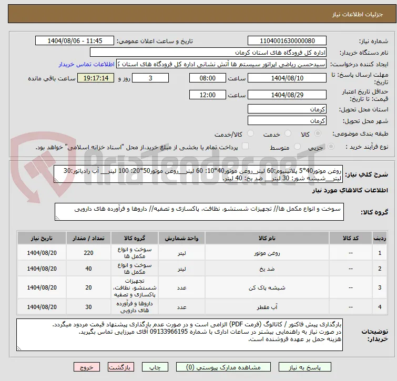
Task: Click the پاسخ به نیاز button
Action: tap(304, 367)
